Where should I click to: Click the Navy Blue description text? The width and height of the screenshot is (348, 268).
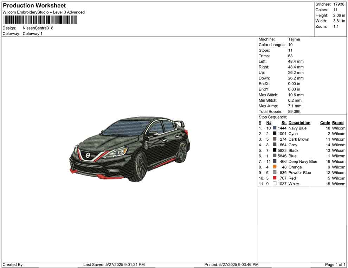297,128
